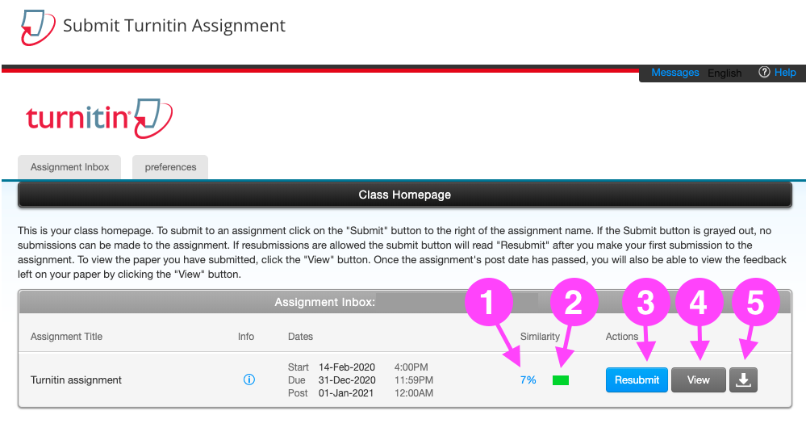Screen dimensions: 806x432
Task: Click the Similarity column header
Action: pyautogui.click(x=540, y=337)
